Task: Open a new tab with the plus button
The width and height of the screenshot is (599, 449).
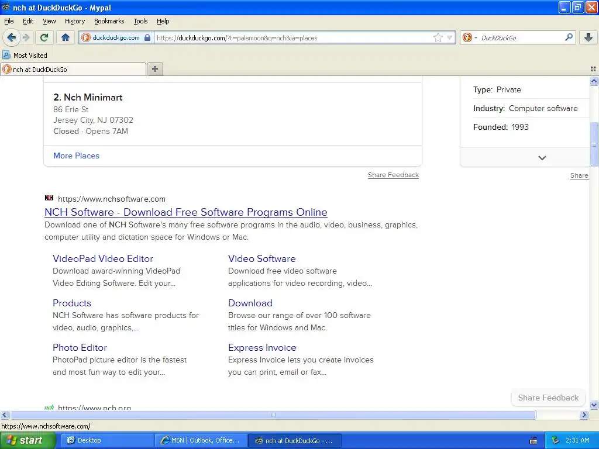Action: [x=155, y=69]
